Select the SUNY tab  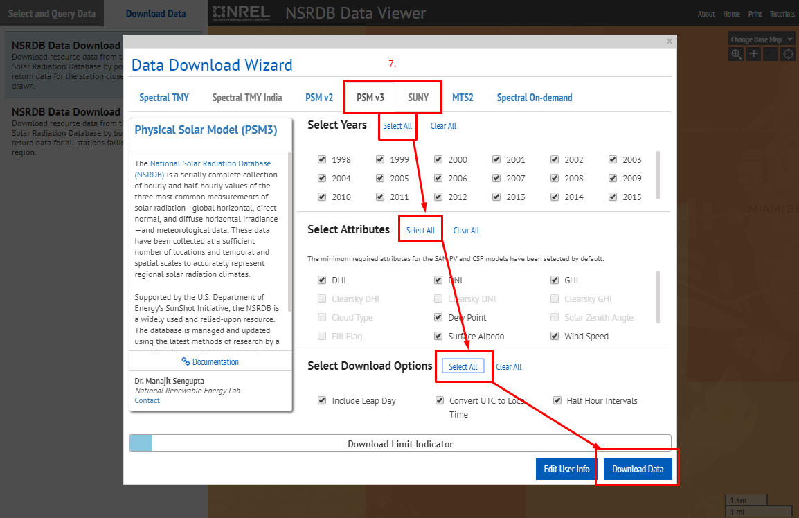tap(418, 98)
